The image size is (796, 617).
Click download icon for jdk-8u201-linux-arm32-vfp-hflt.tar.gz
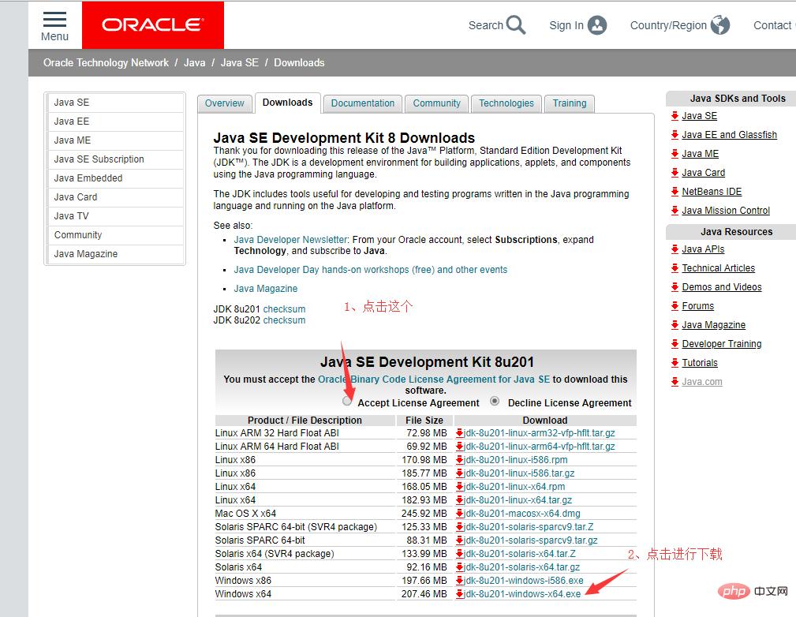point(459,432)
